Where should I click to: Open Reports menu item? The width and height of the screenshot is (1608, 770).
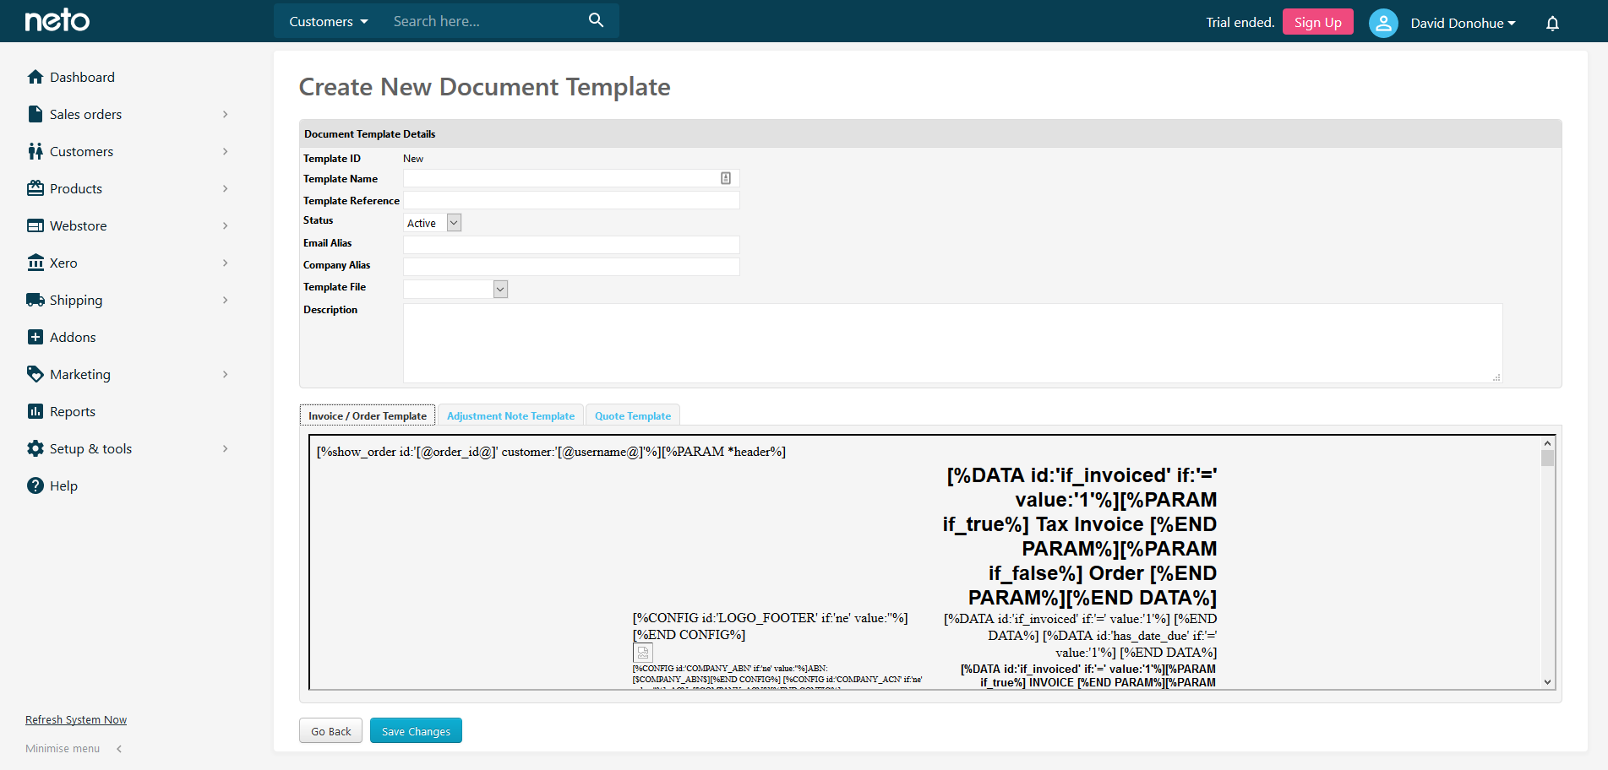[73, 411]
